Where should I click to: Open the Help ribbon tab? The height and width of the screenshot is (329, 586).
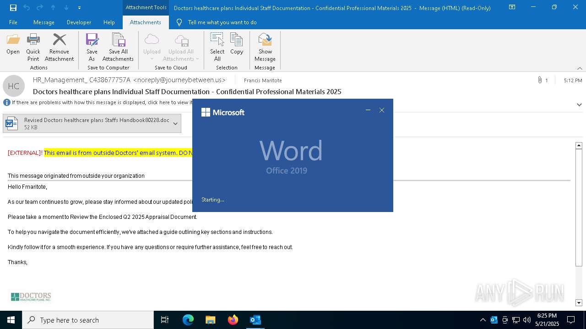(x=109, y=22)
